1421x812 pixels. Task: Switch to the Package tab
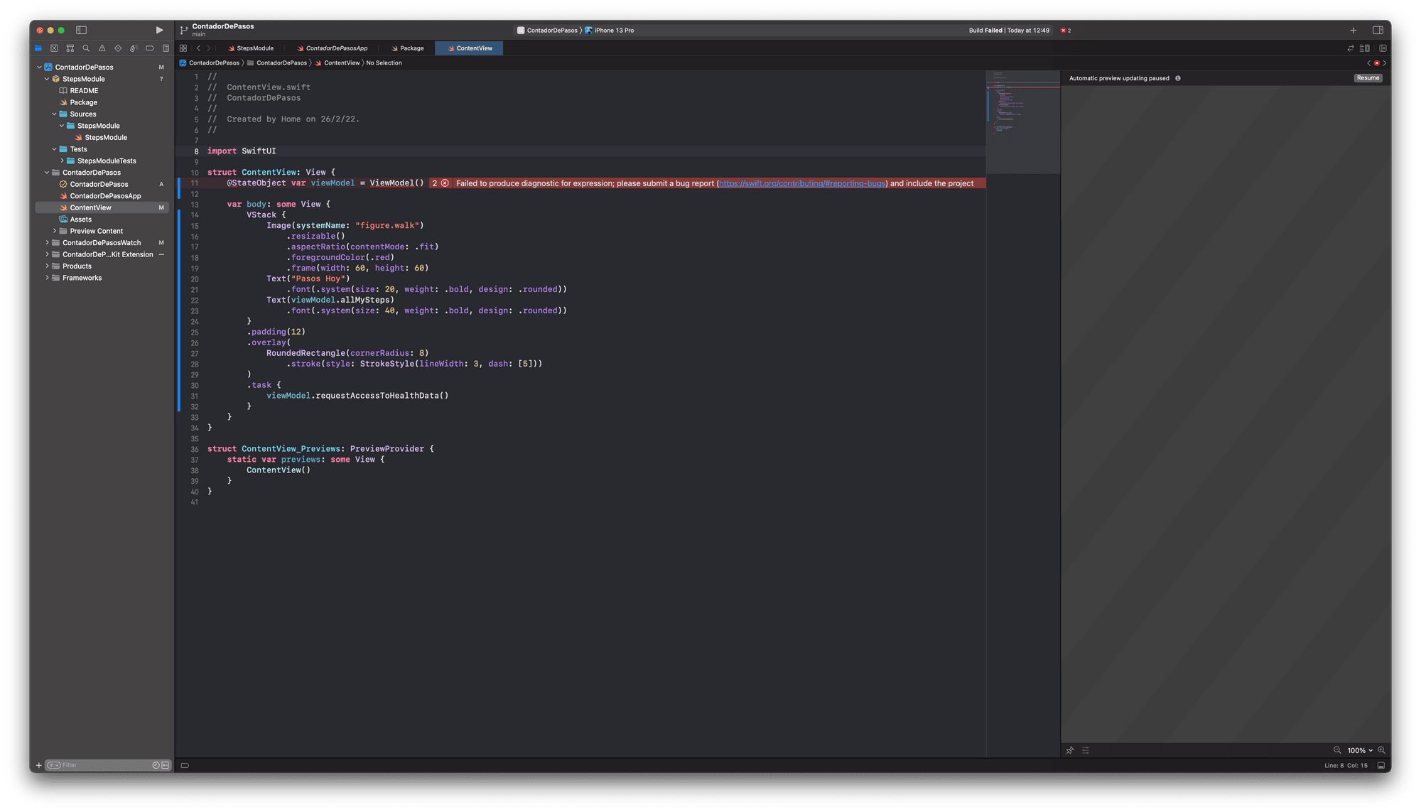[x=408, y=48]
